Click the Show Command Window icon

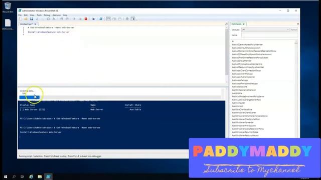tap(127, 19)
